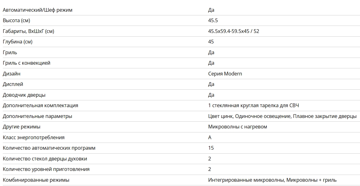The width and height of the screenshot is (360, 186).
Task: Click the 'Дисплей' row label
Action: pyautogui.click(x=13, y=84)
